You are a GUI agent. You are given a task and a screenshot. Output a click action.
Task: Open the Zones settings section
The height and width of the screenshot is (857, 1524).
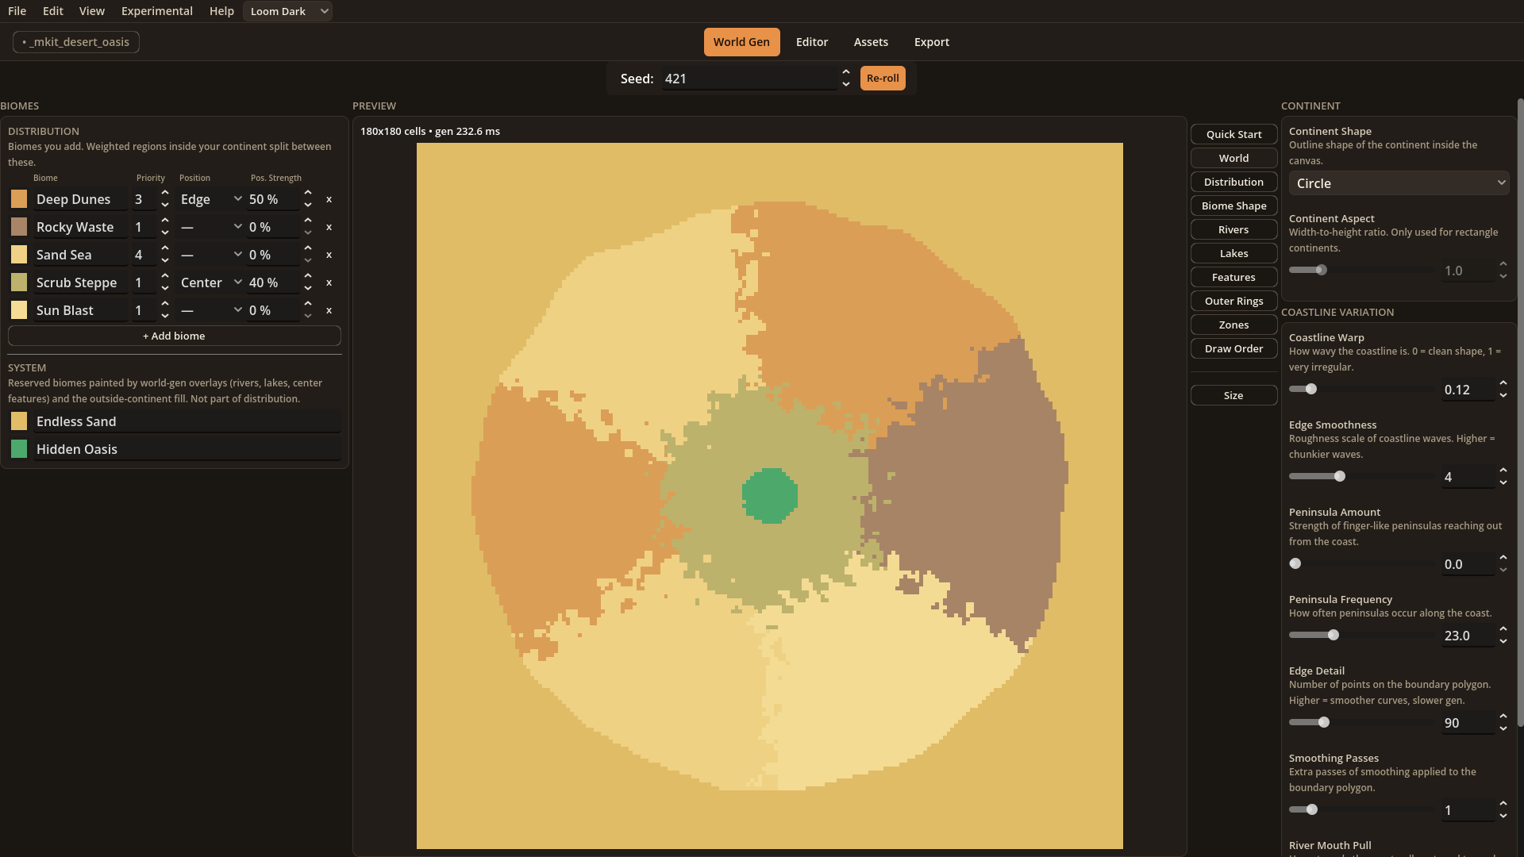pyautogui.click(x=1233, y=325)
